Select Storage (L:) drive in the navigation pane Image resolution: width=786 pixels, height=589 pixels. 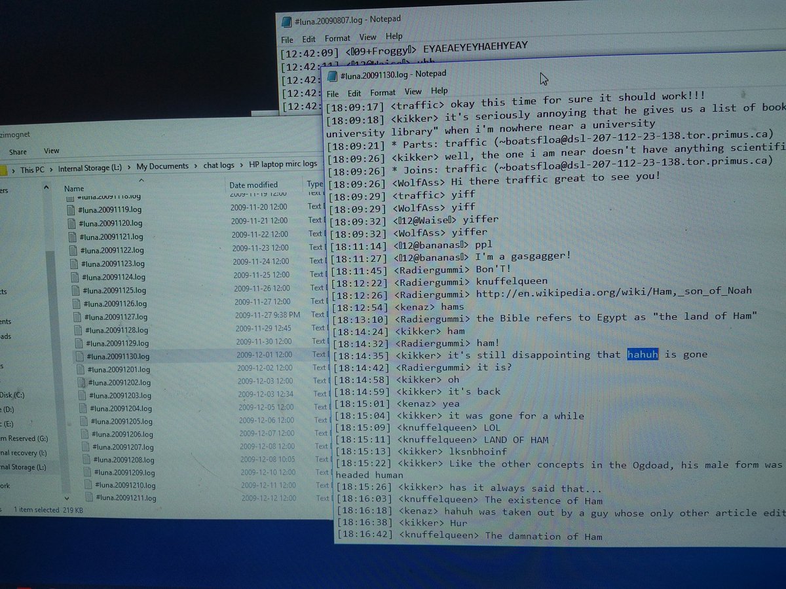click(24, 467)
